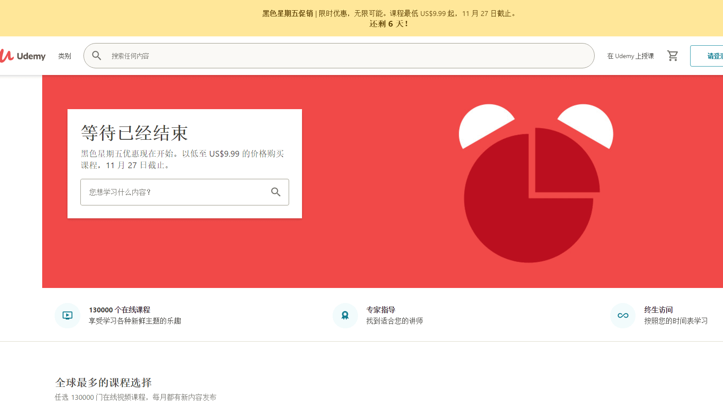Viewport: 723px width, 402px height.
Task: Click the 还剩 6 天 countdown text
Action: (389, 24)
